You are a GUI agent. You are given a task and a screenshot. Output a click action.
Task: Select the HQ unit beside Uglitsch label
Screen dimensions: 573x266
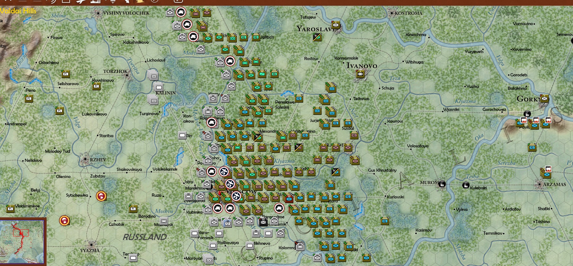tap(256, 37)
